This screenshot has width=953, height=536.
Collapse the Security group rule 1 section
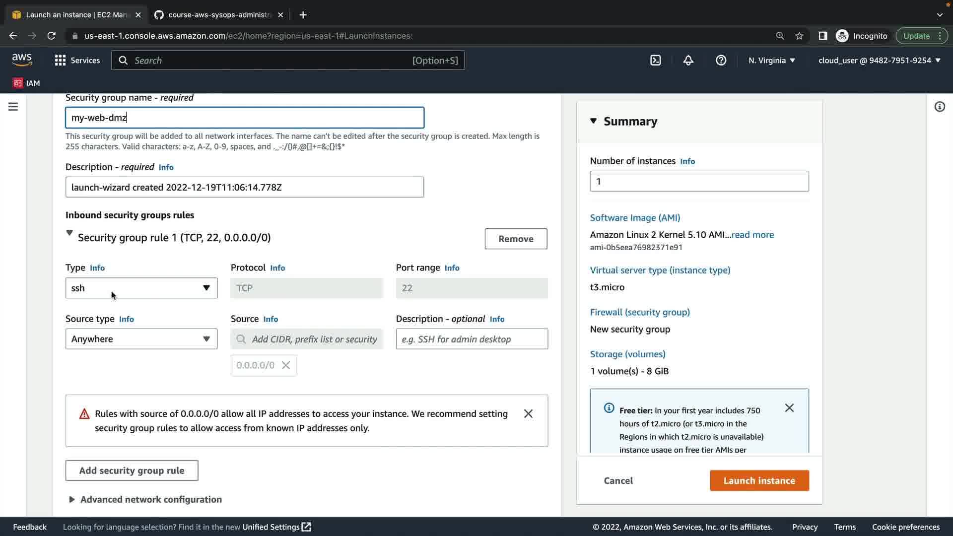69,233
